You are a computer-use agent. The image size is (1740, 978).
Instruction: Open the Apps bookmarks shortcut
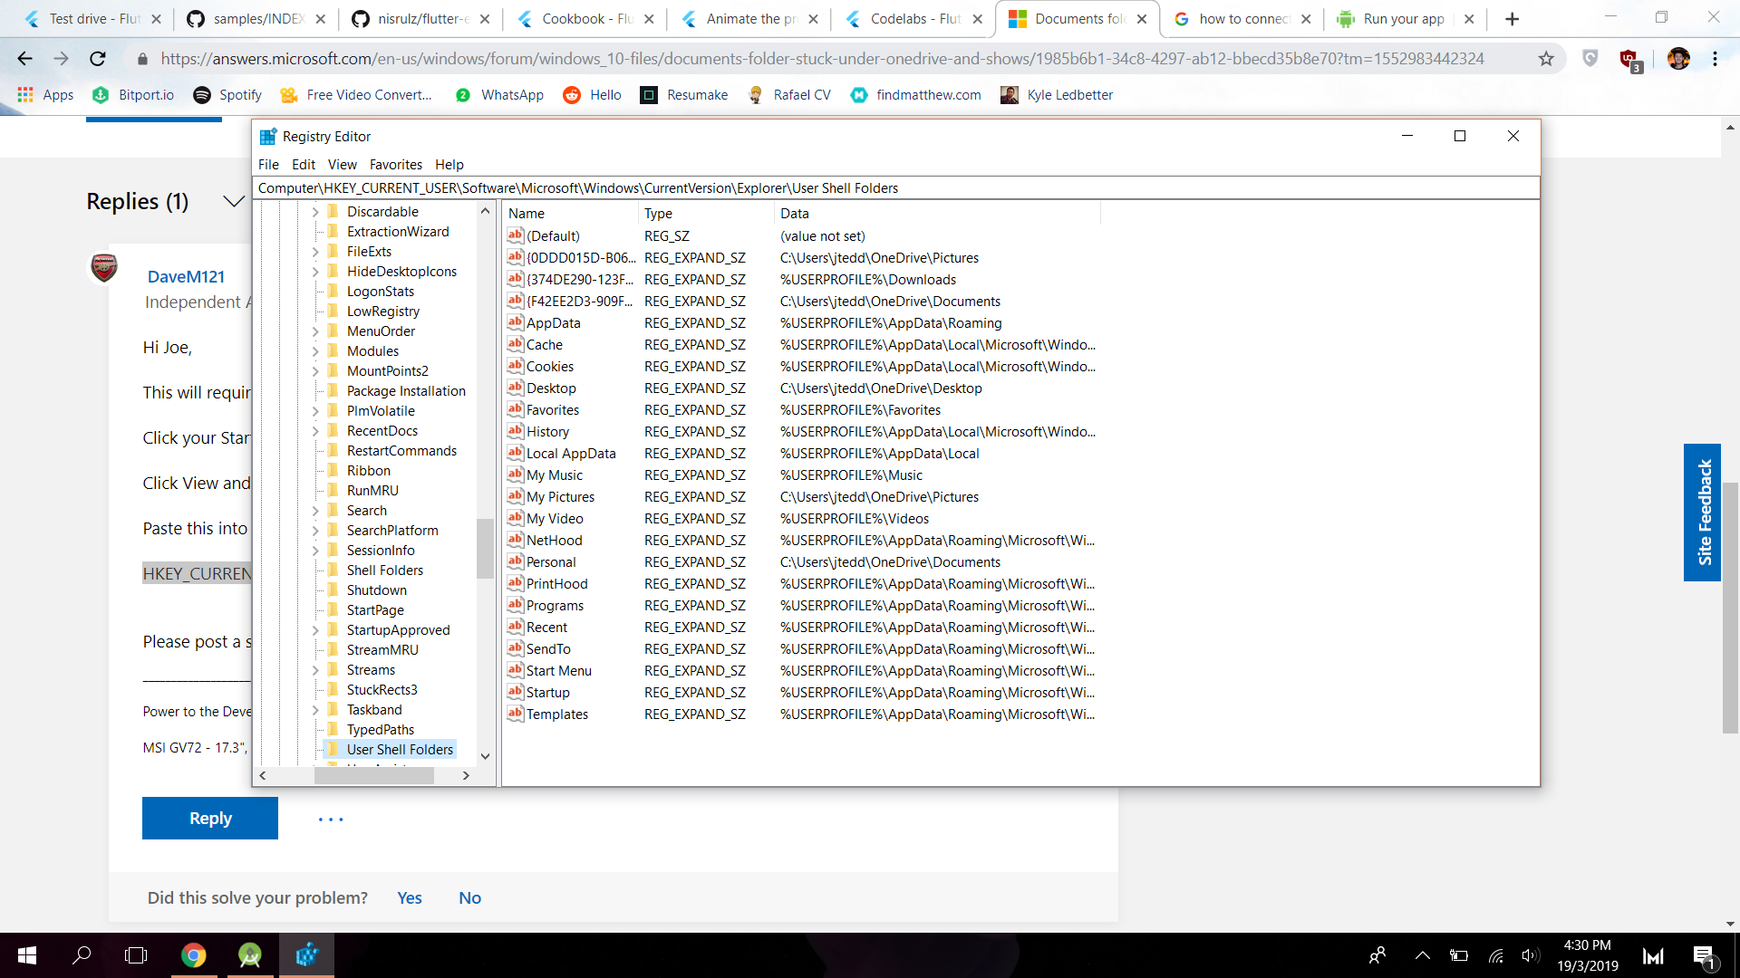(45, 95)
